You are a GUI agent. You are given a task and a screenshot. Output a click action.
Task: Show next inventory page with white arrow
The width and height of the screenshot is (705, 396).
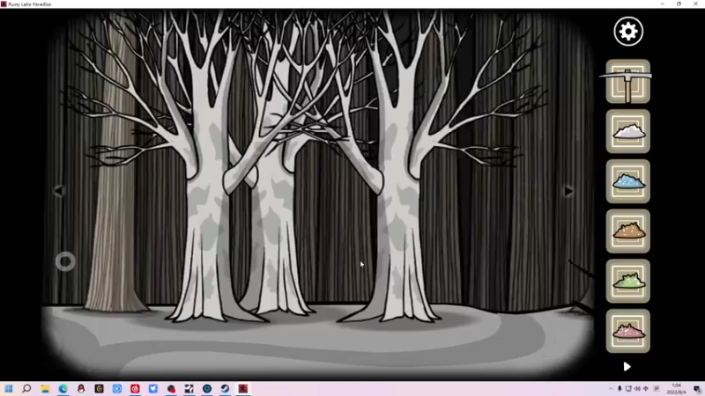pyautogui.click(x=627, y=367)
